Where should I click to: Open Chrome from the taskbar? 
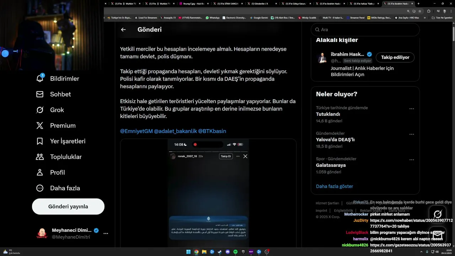pyautogui.click(x=196, y=252)
